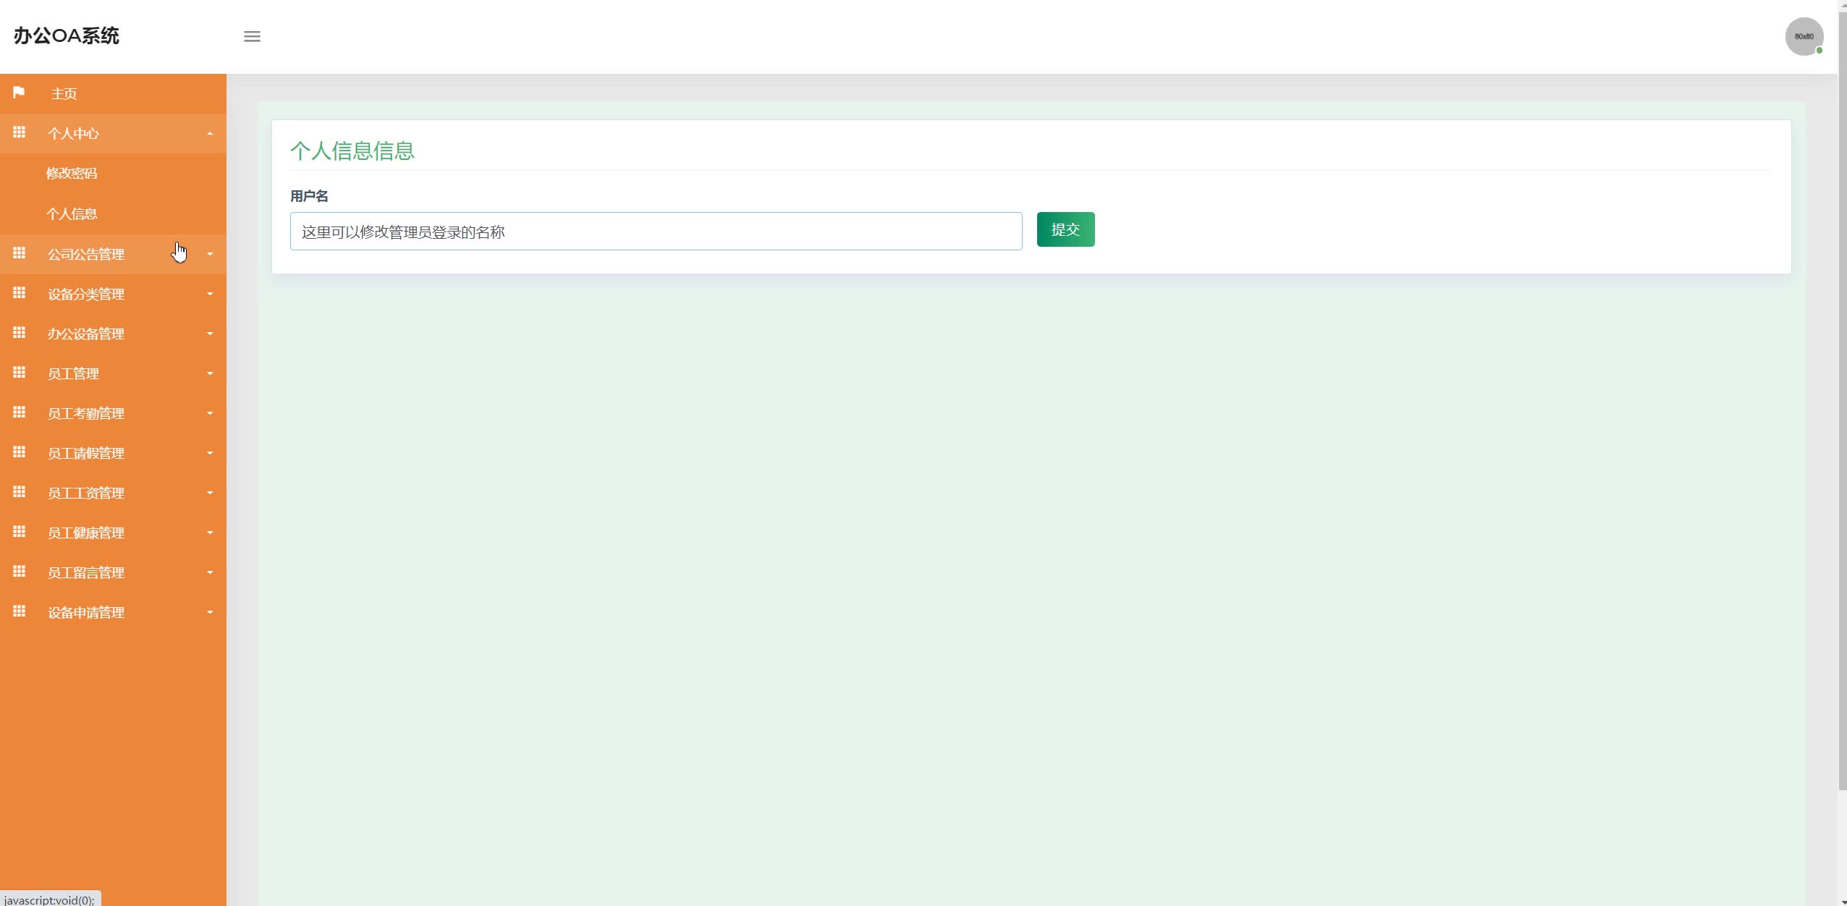Click grid icon next to 设备申请管理
This screenshot has height=906, width=1847.
[x=20, y=611]
